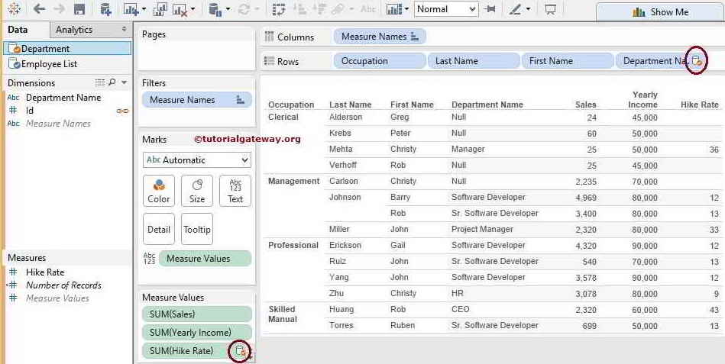Click the Clerical occupation row label
Viewport: 725px width, 364px height.
click(x=283, y=118)
